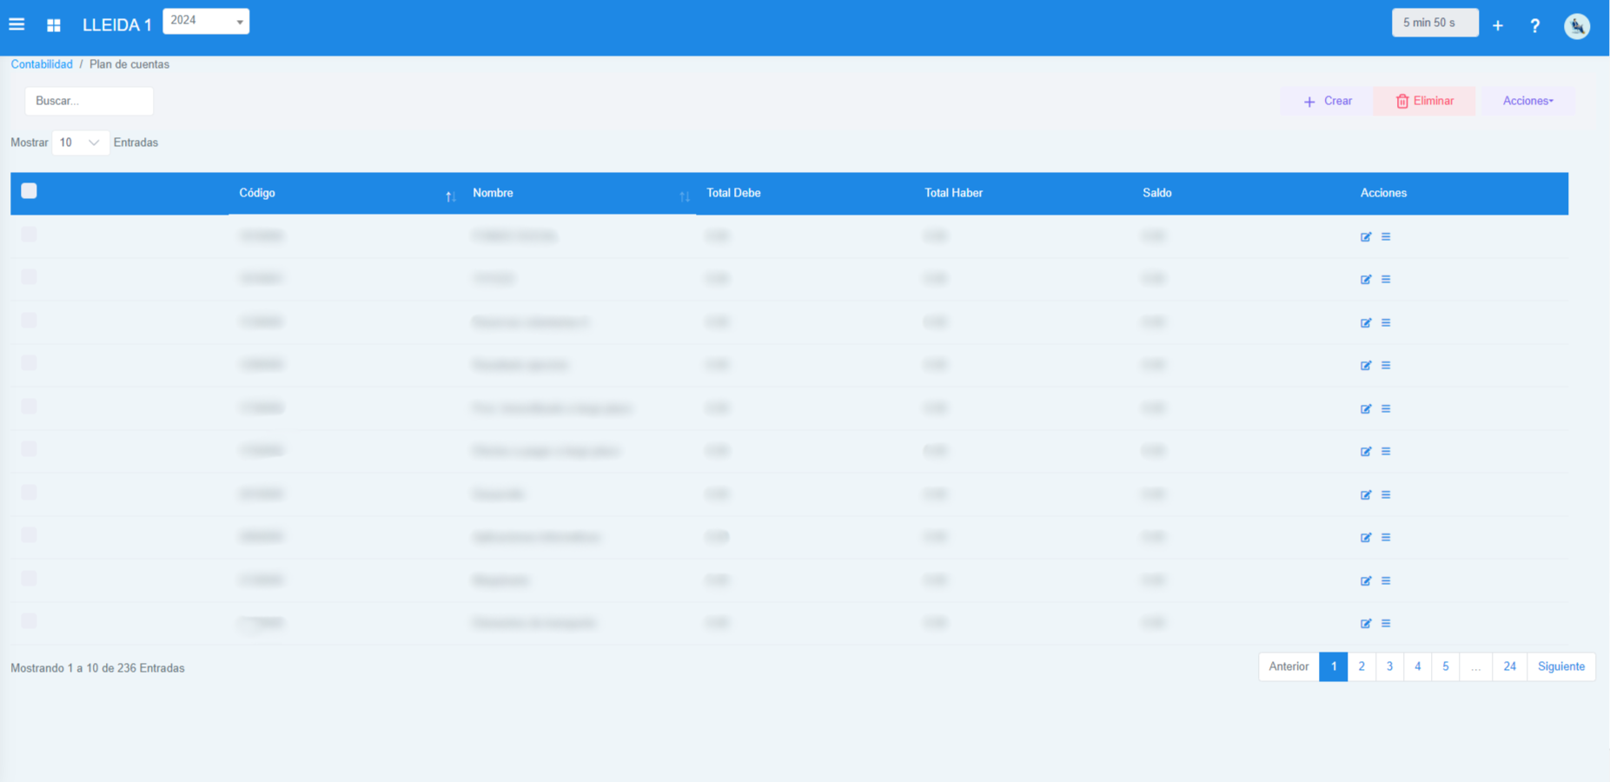The image size is (1610, 782).
Task: Check the fifth row checkbox
Action: click(30, 407)
